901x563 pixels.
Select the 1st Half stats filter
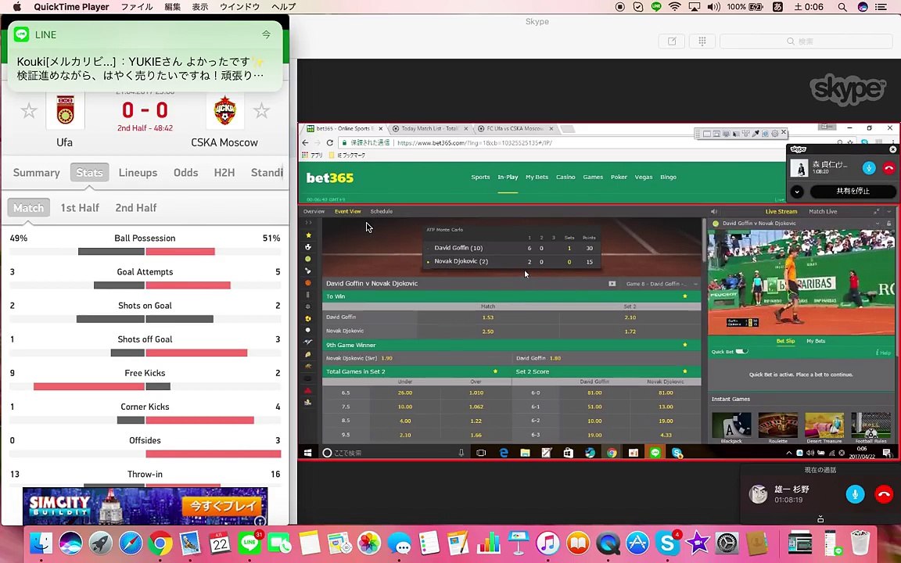pyautogui.click(x=80, y=207)
